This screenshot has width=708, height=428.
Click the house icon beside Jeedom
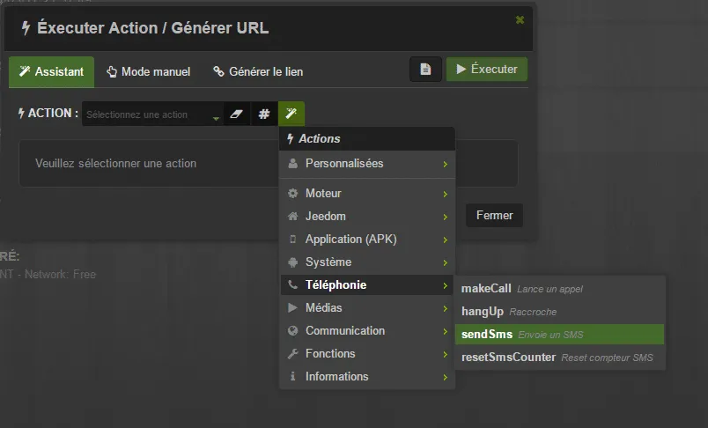(x=292, y=217)
